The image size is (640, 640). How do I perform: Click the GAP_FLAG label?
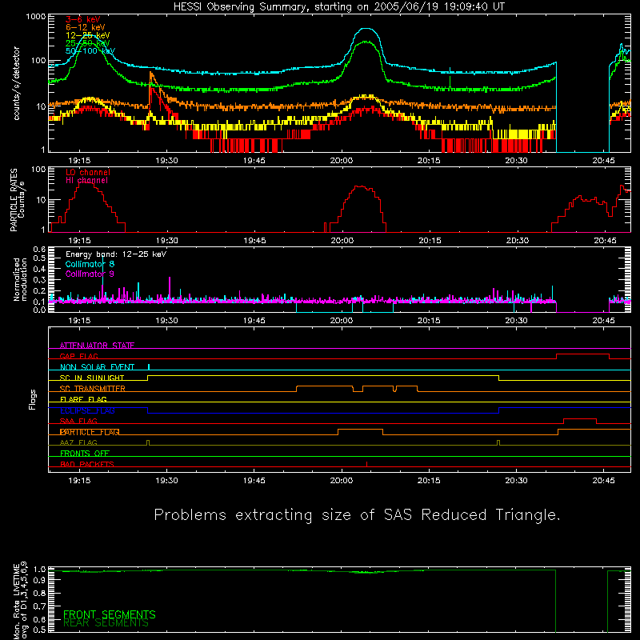(78, 356)
